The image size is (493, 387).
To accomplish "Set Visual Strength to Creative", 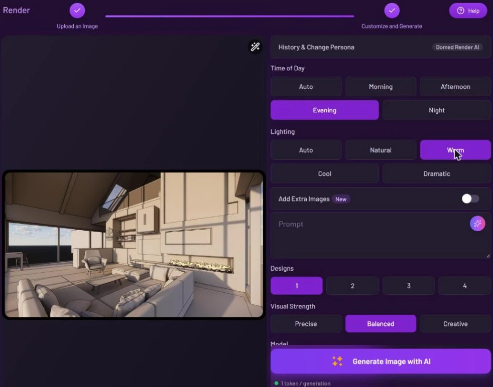I will tap(455, 324).
